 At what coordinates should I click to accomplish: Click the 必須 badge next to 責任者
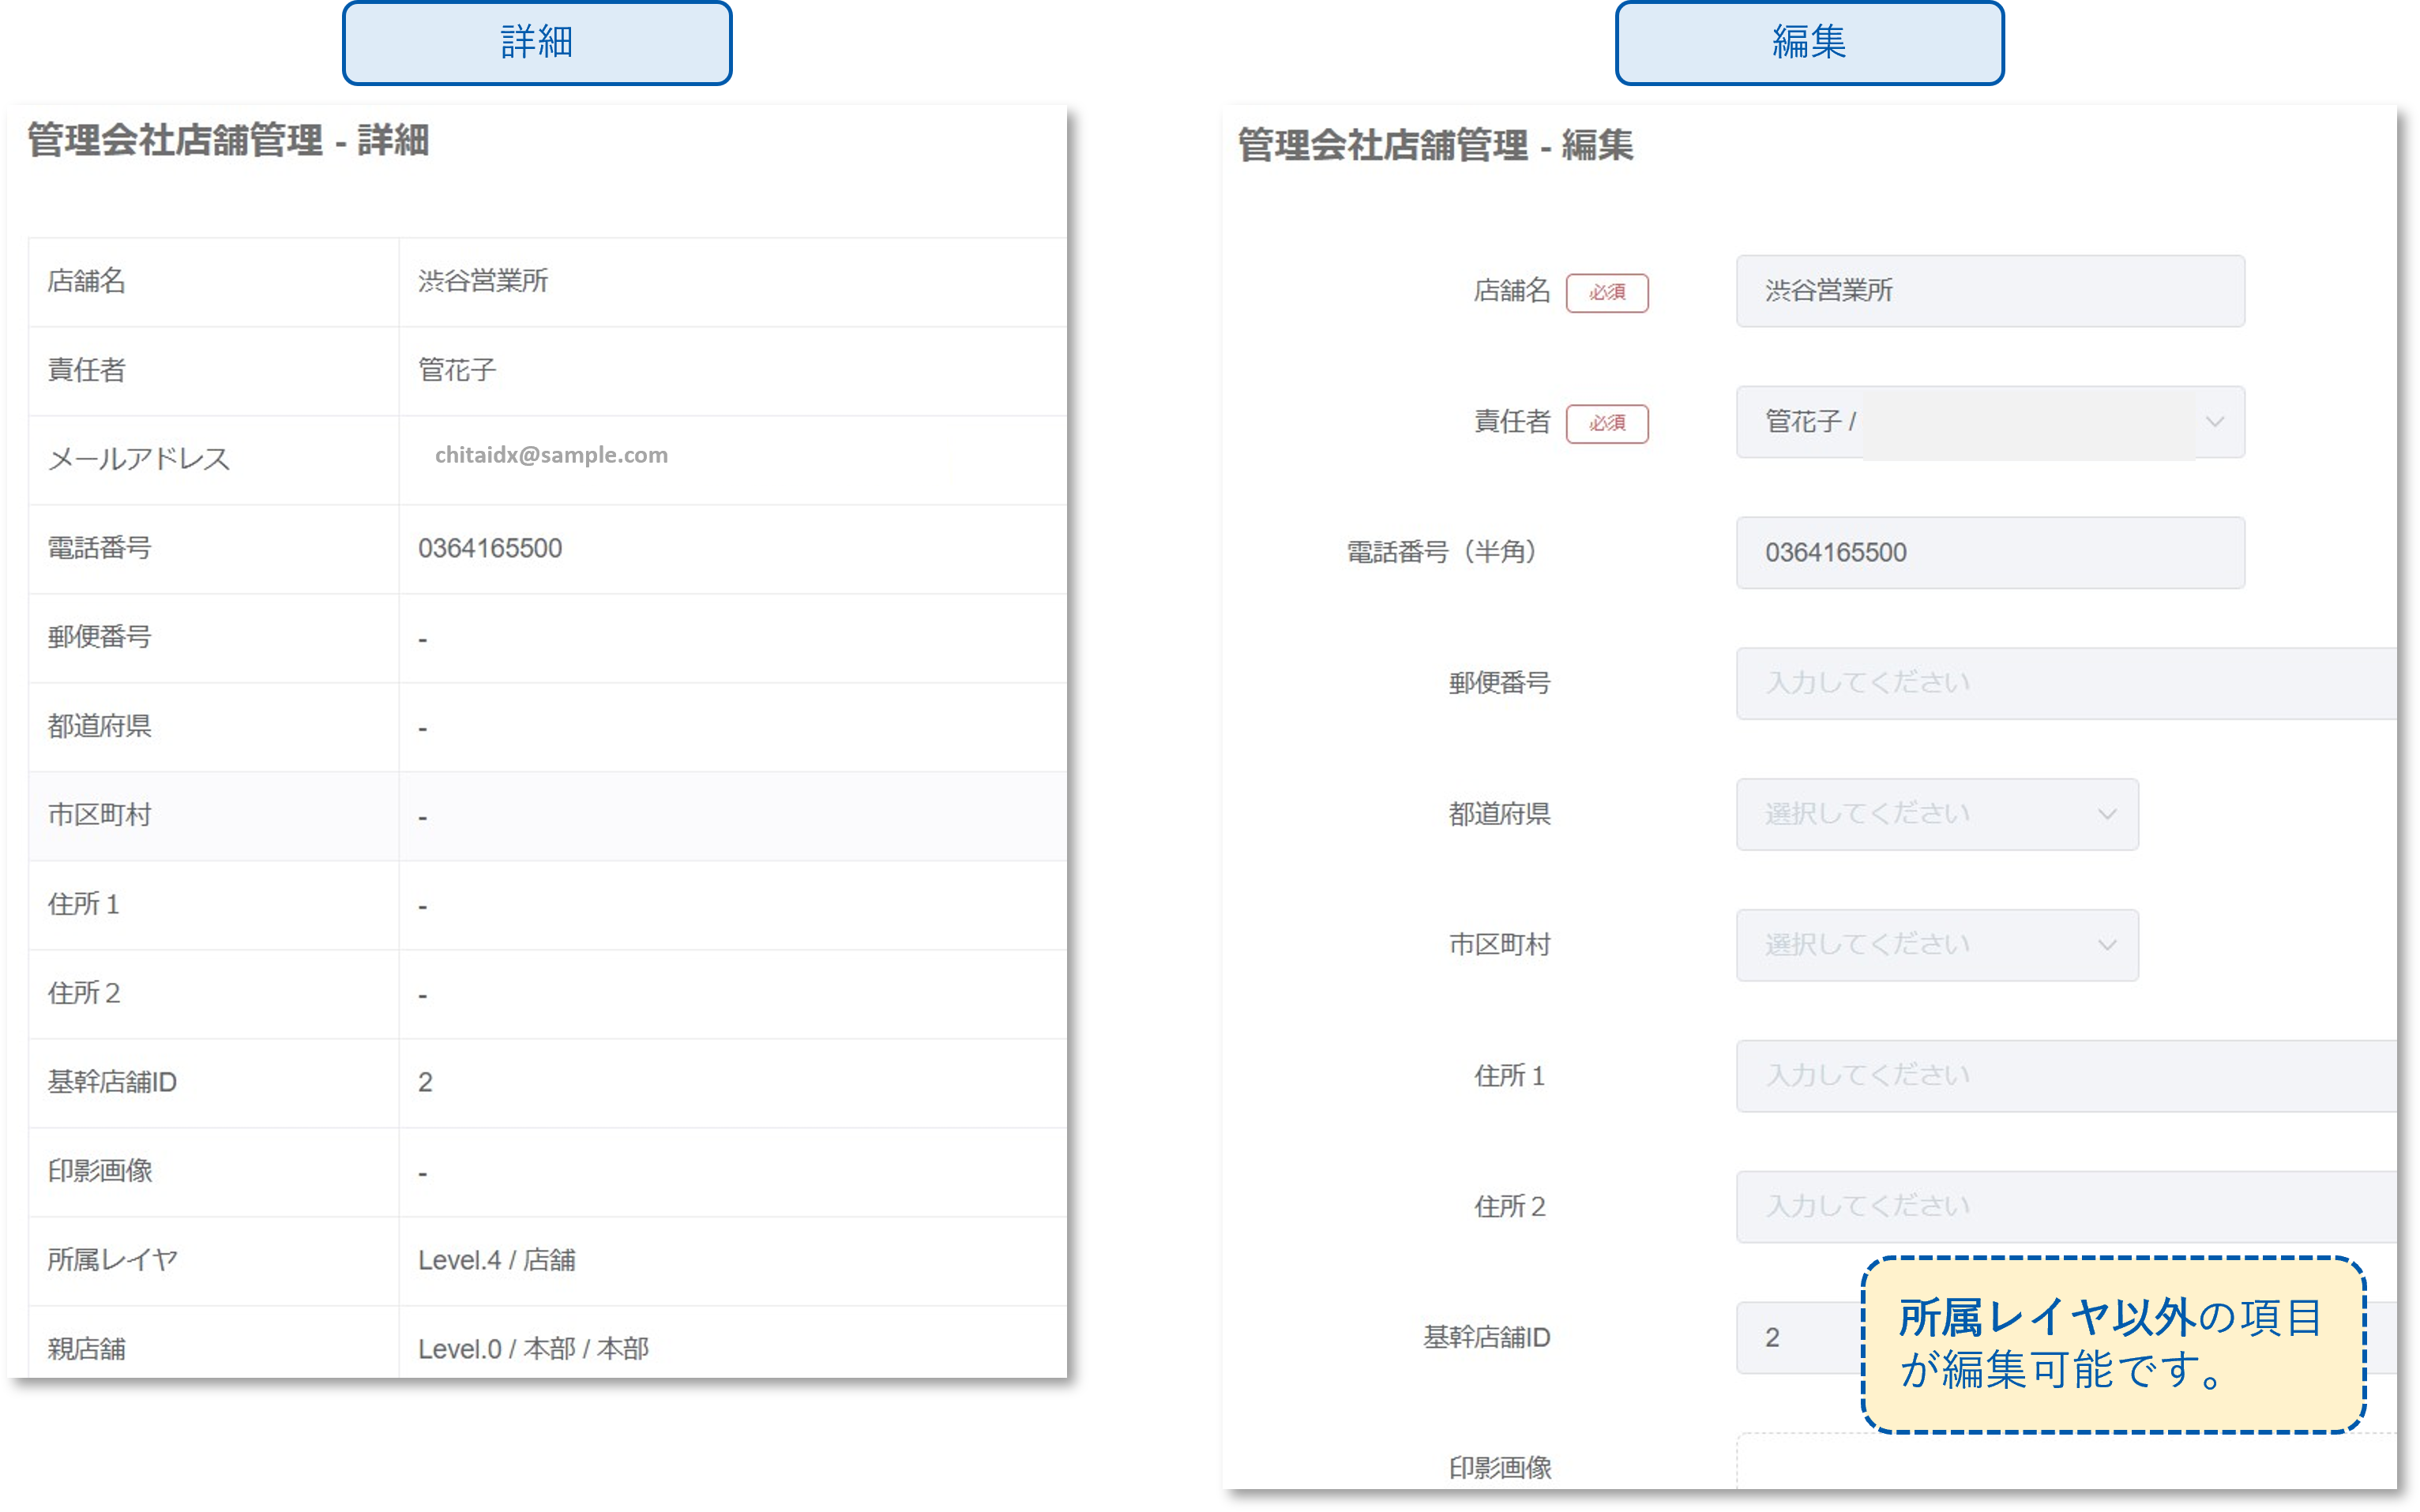(1606, 424)
